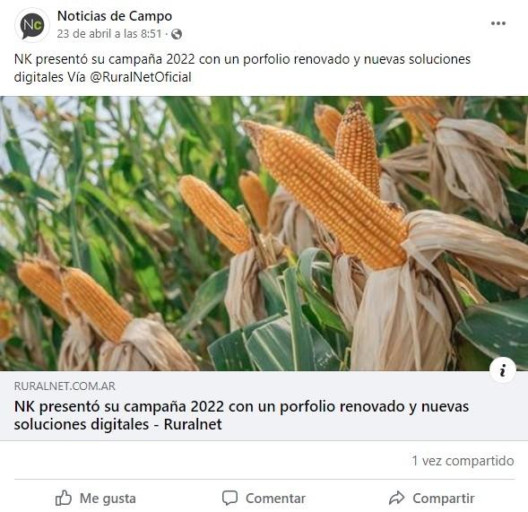The image size is (528, 512).
Task: Click the @RuralNetOficial mention
Action: (141, 77)
